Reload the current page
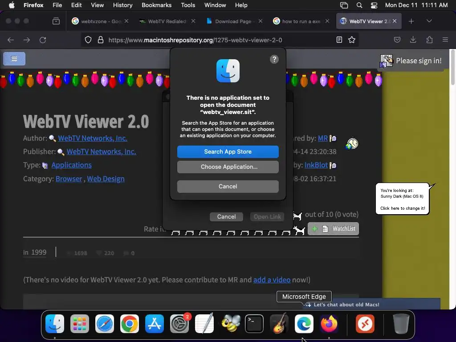Image resolution: width=456 pixels, height=342 pixels. [43, 40]
